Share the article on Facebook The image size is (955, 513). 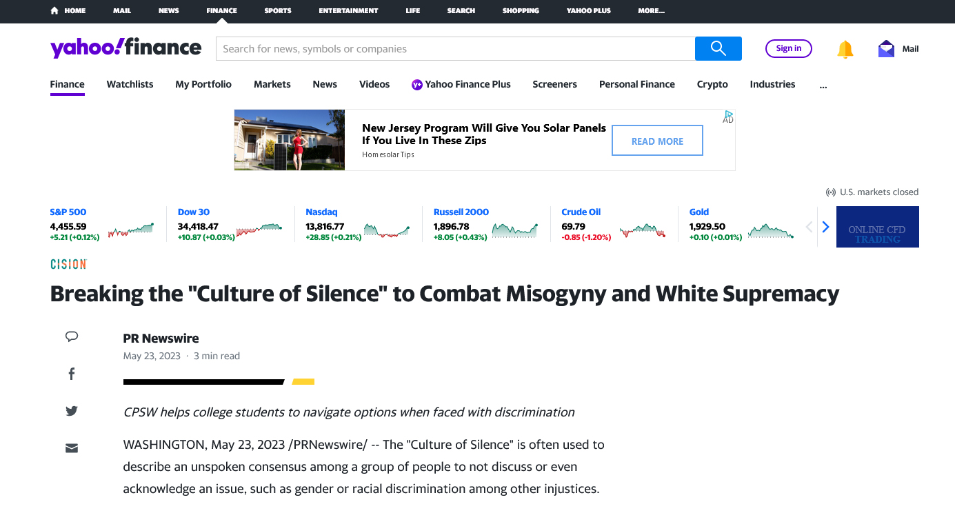[72, 374]
